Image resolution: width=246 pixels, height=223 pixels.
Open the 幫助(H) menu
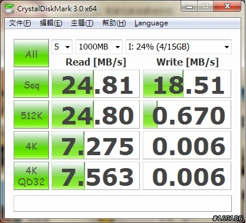(114, 23)
